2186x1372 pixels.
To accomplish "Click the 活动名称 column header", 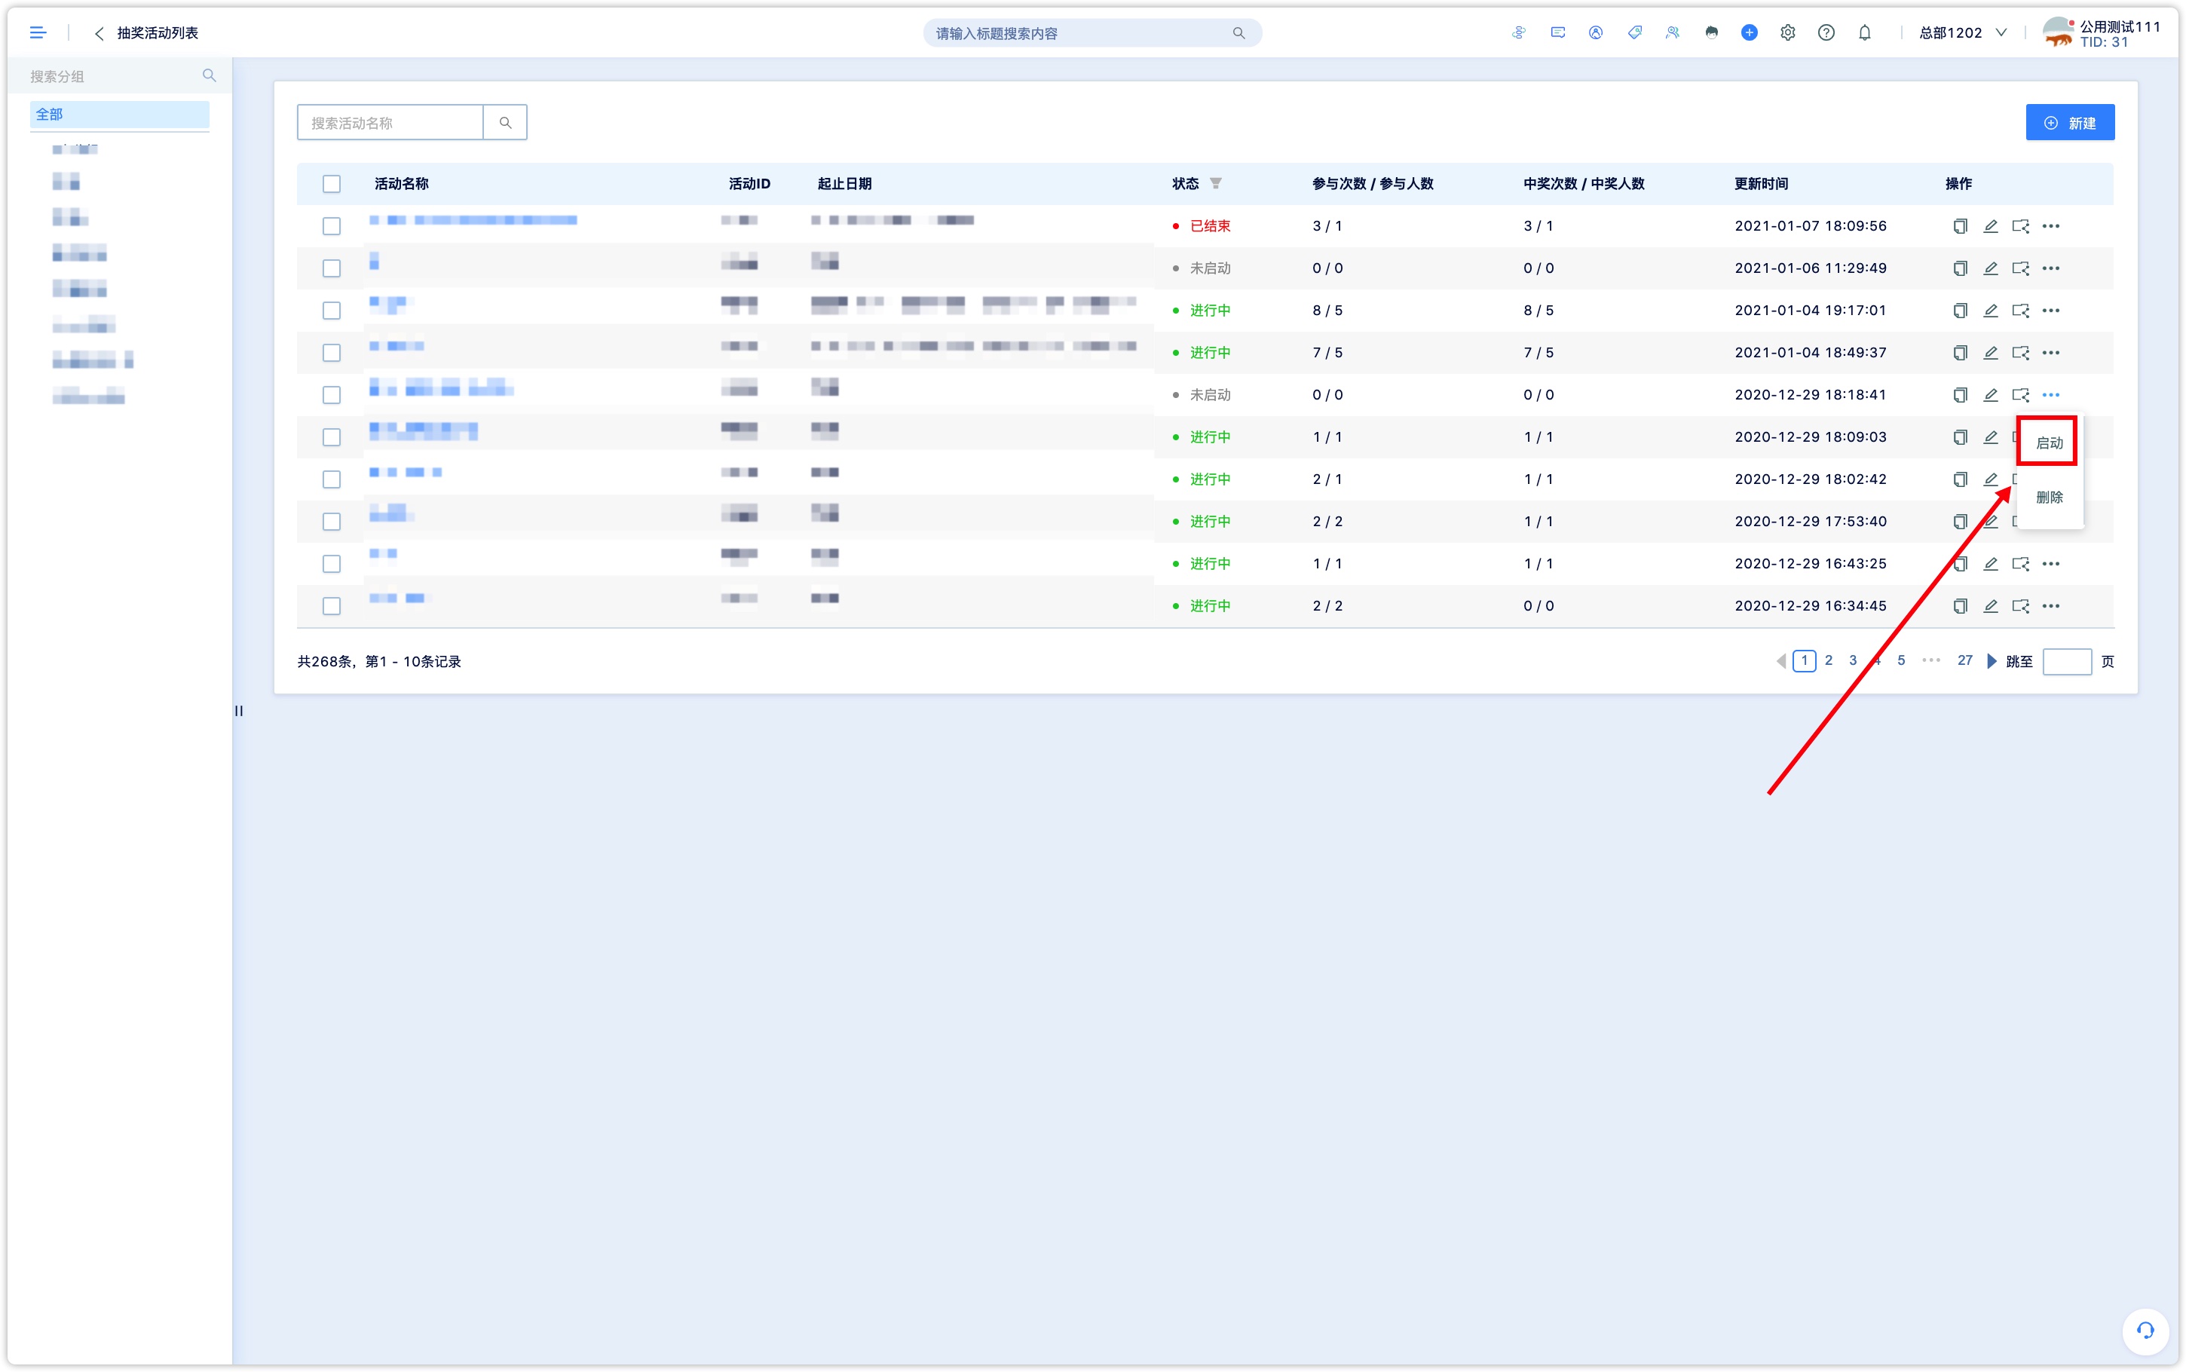I will coord(401,183).
